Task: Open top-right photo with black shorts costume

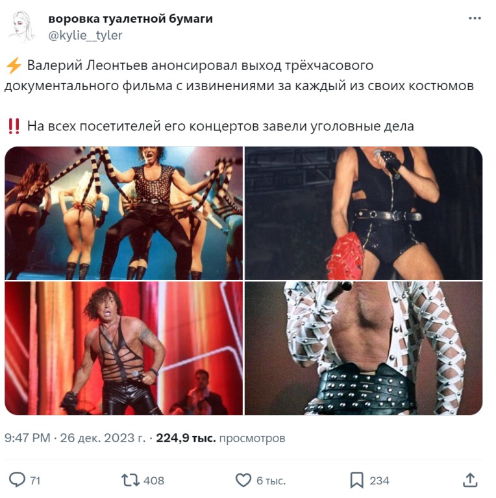Action: [x=364, y=213]
